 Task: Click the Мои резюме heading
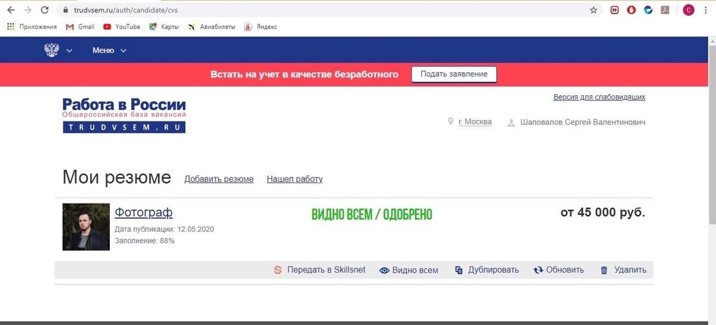click(116, 177)
